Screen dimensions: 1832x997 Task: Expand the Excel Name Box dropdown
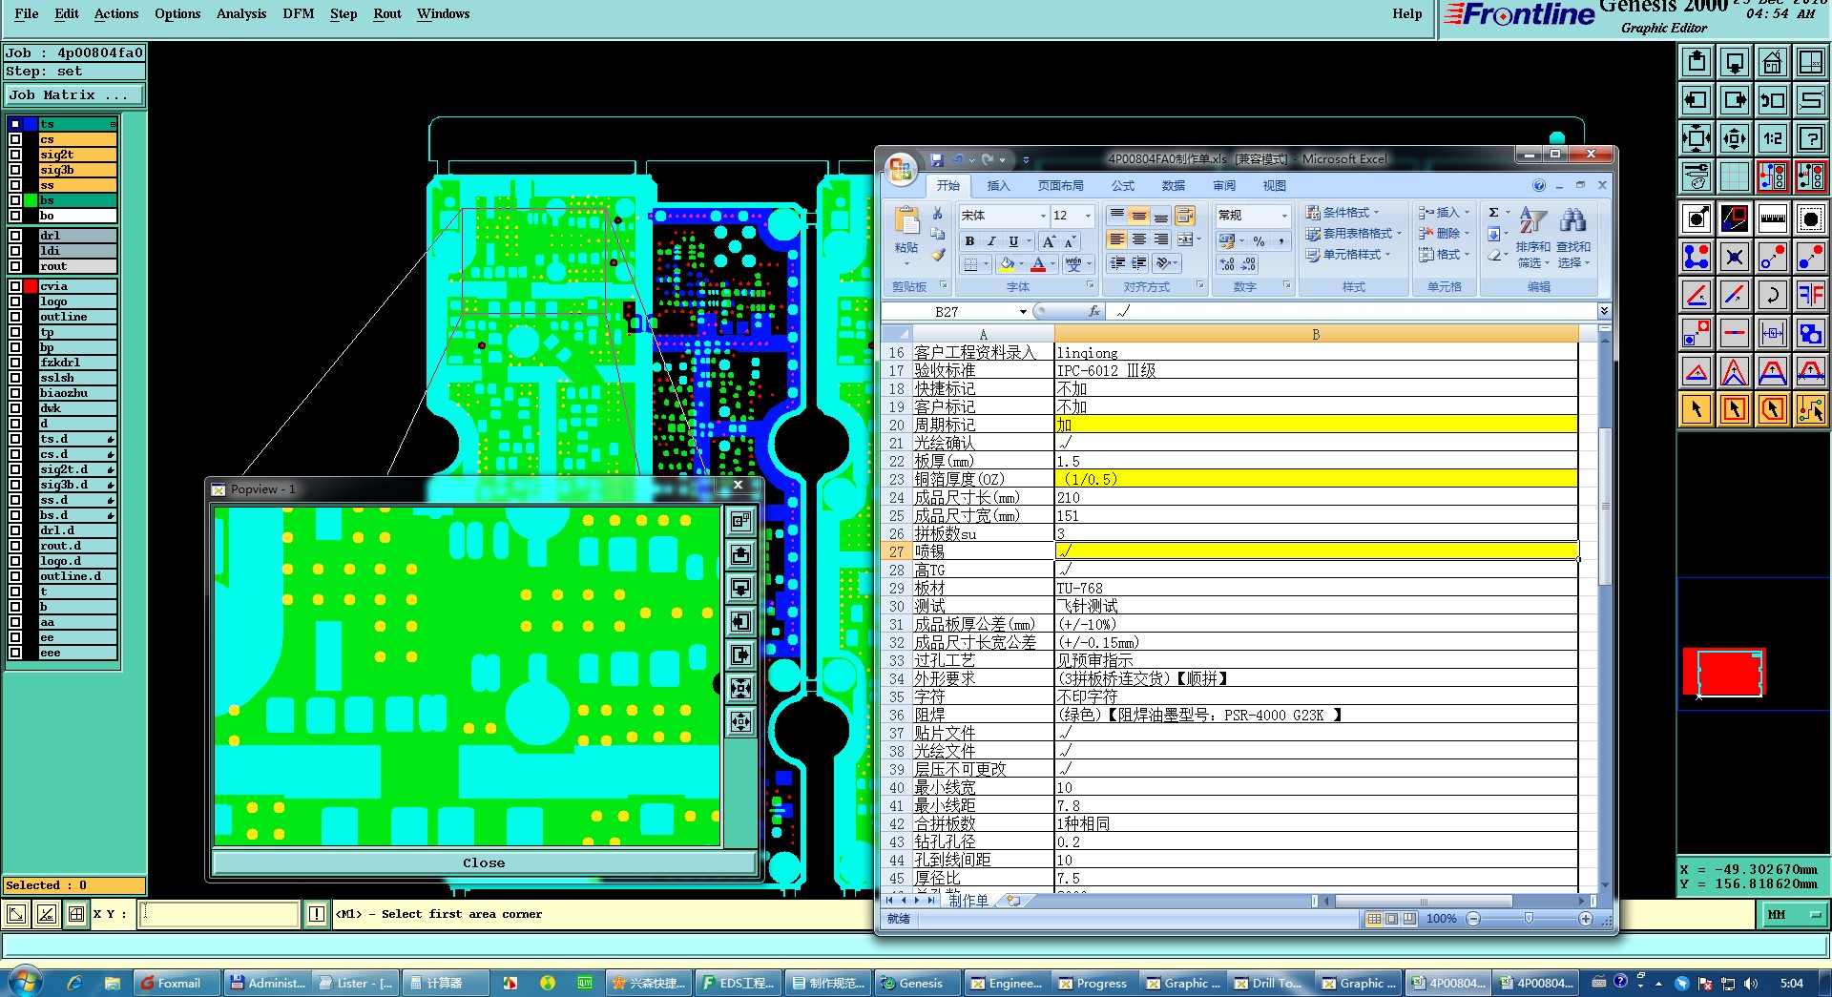1023,312
